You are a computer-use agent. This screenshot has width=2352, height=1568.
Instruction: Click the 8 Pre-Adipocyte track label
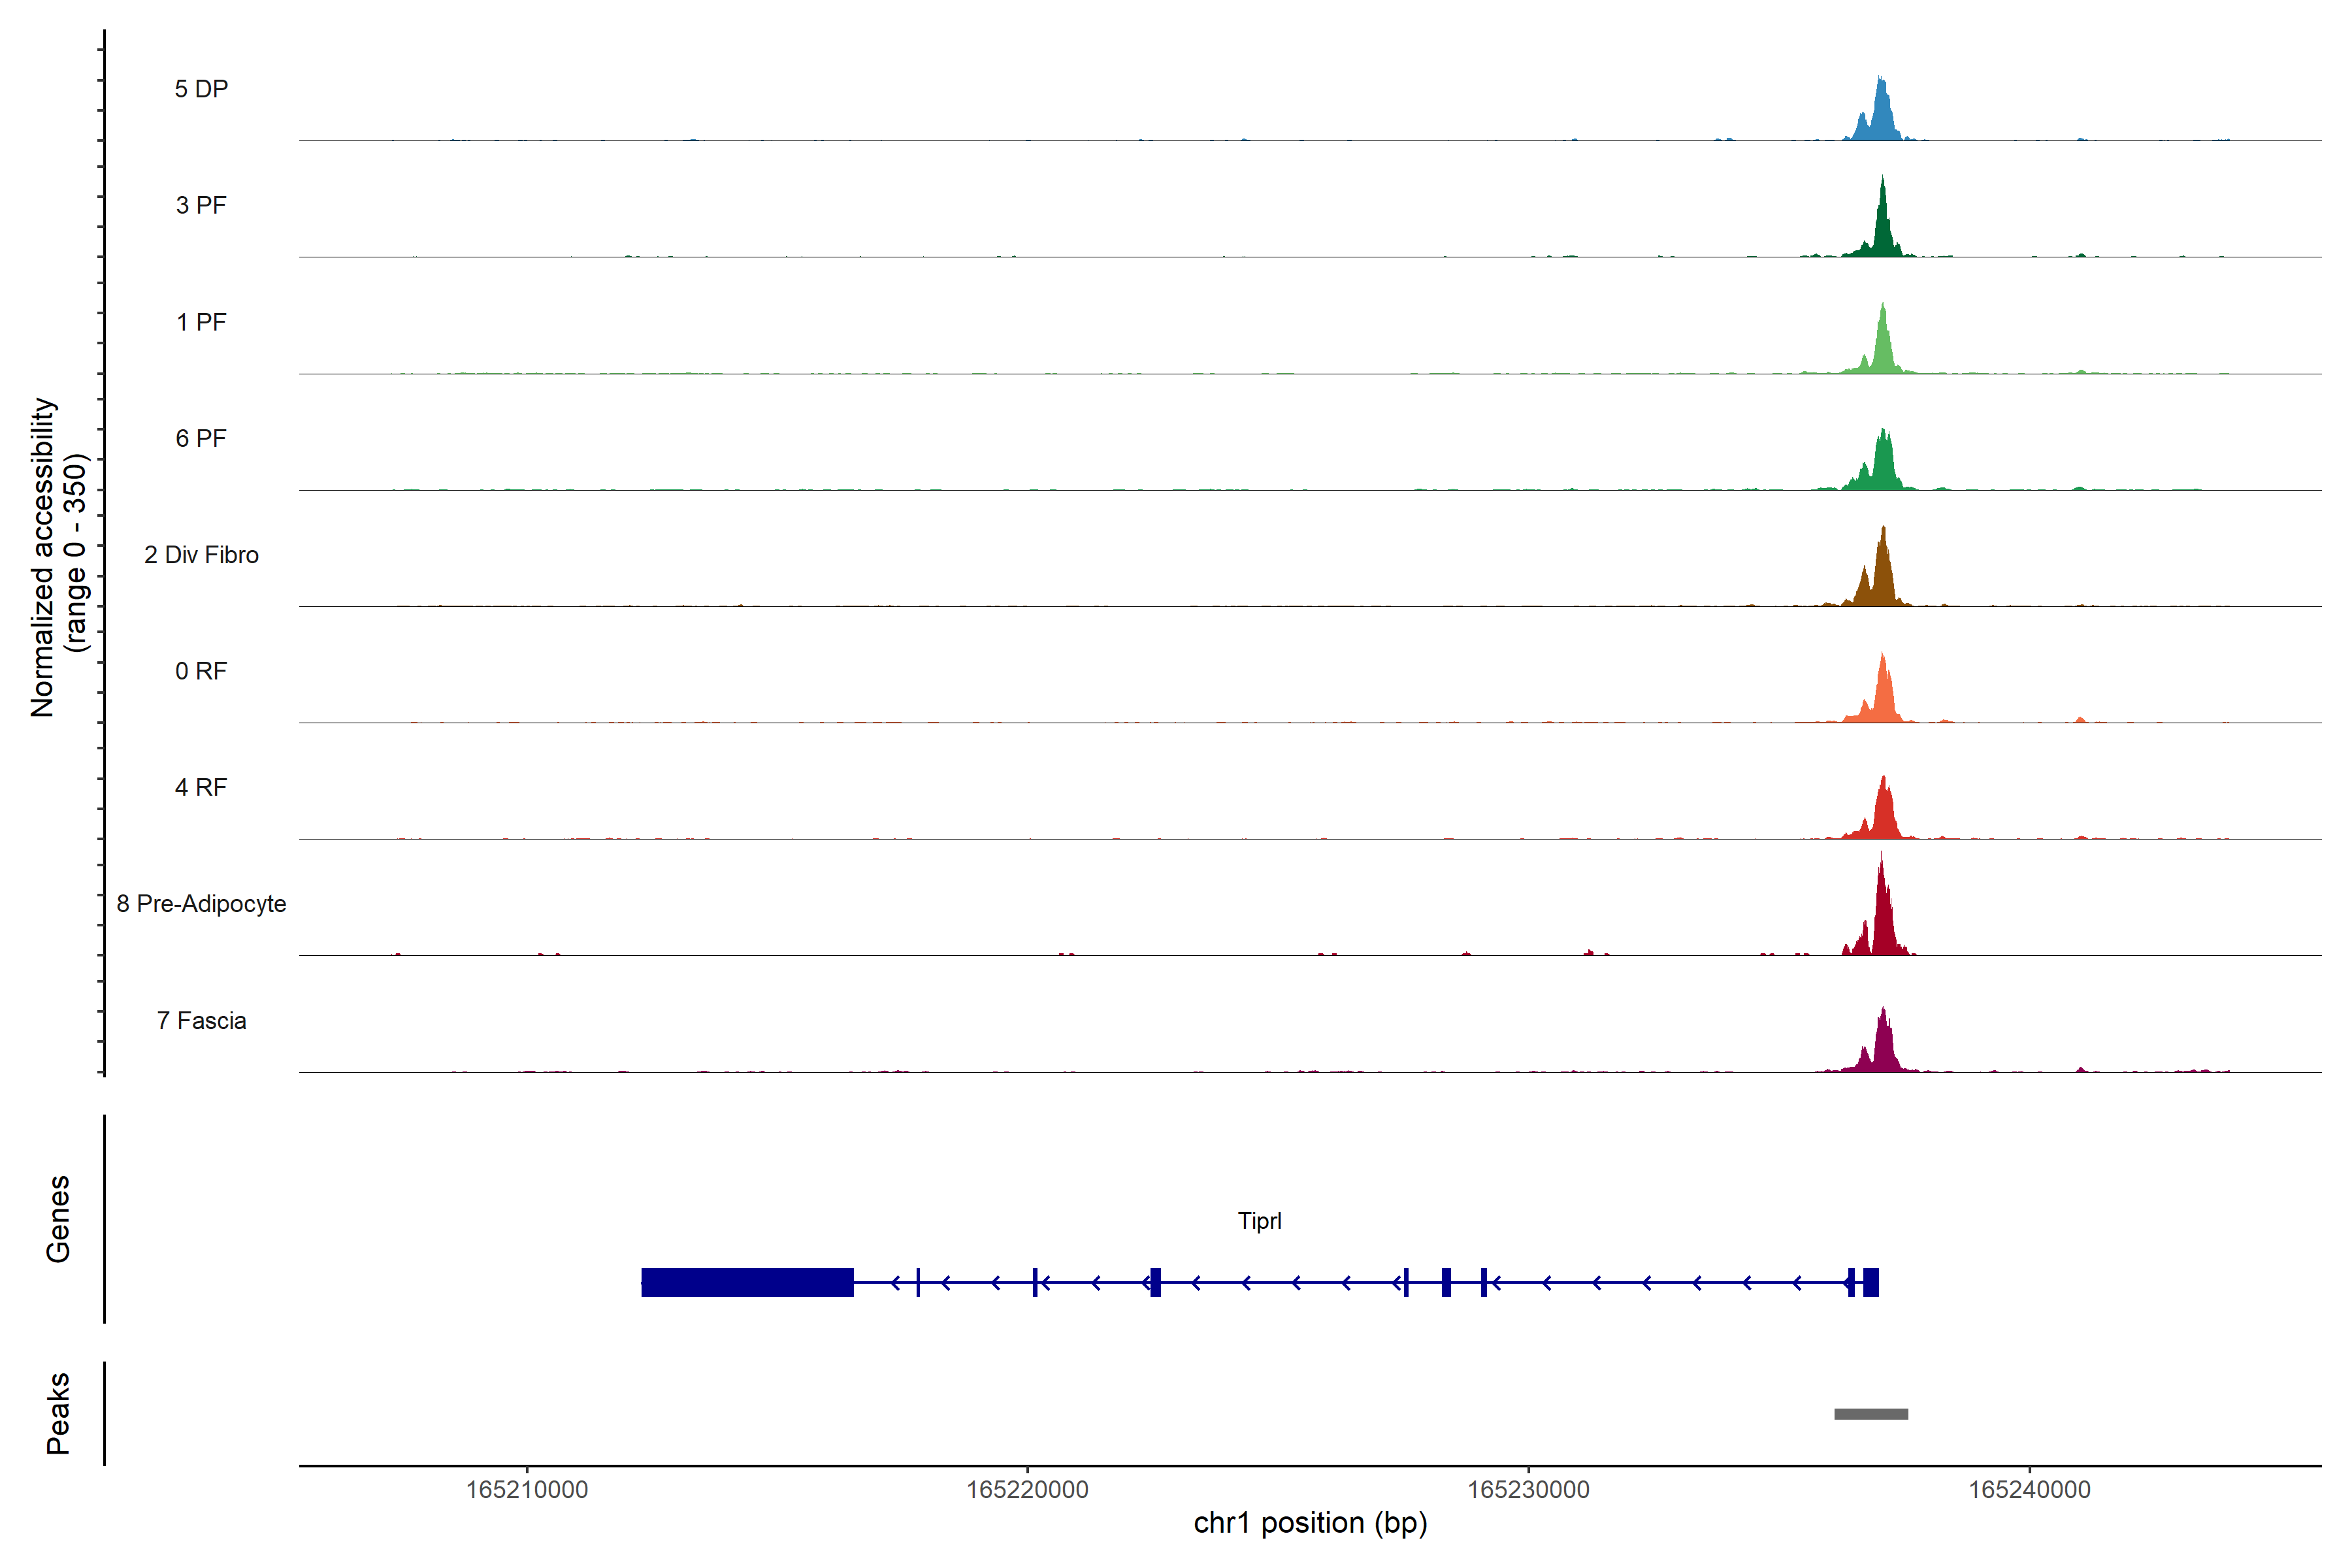pos(201,904)
